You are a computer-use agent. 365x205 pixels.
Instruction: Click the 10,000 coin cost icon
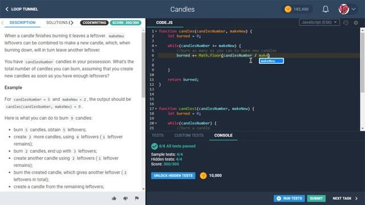203,176
